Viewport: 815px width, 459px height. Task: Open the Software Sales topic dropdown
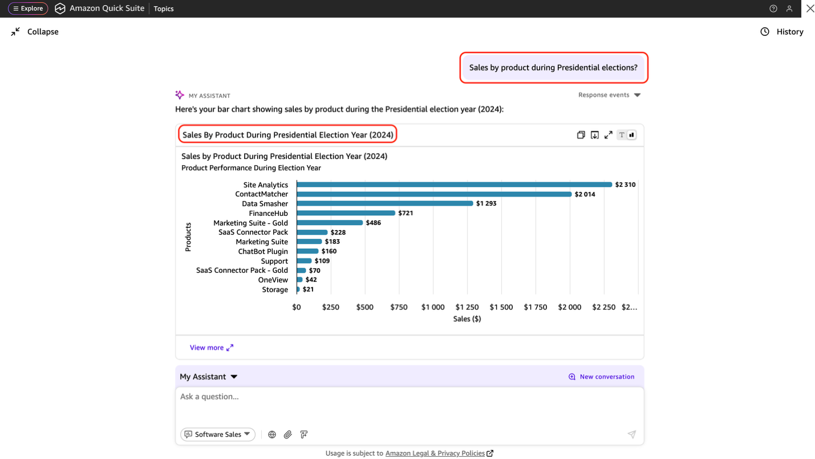(x=218, y=435)
